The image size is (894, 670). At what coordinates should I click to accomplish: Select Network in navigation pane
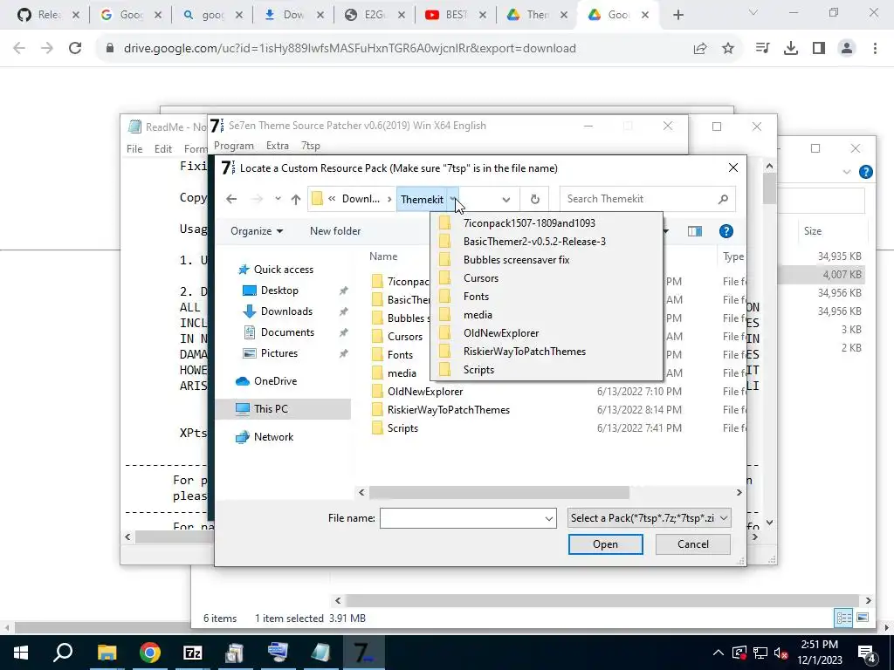(273, 437)
